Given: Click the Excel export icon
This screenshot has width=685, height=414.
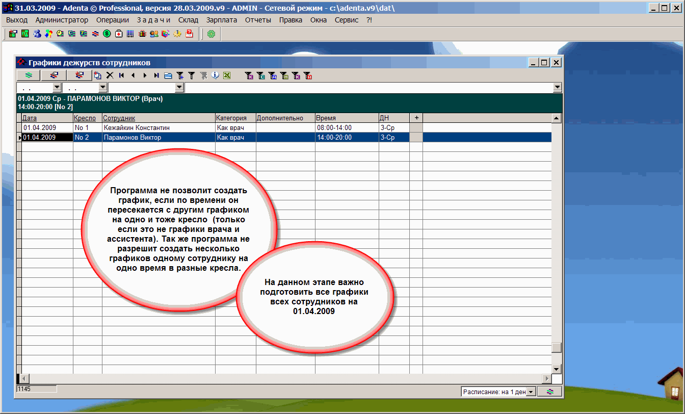Looking at the screenshot, I should pos(227,75).
